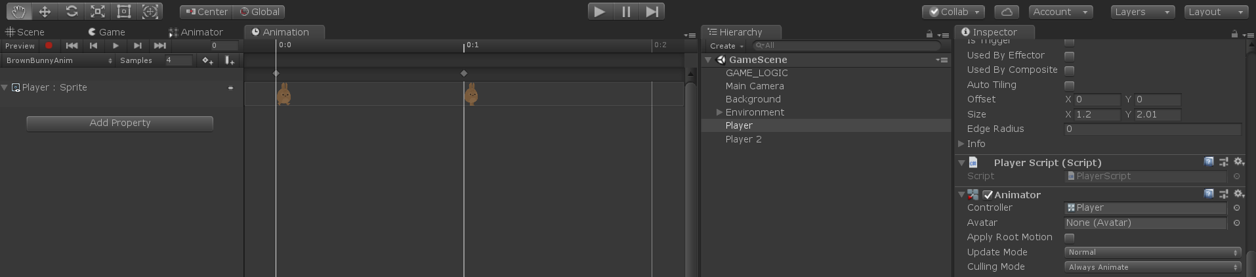
Task: Click the Samples value field
Action: tap(178, 60)
